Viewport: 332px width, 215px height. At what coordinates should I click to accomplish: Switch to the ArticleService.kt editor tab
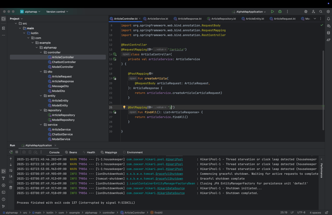click(x=157, y=19)
